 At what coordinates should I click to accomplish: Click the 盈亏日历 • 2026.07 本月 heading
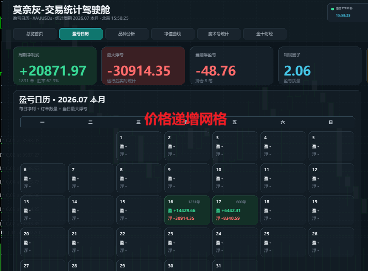pos(62,100)
